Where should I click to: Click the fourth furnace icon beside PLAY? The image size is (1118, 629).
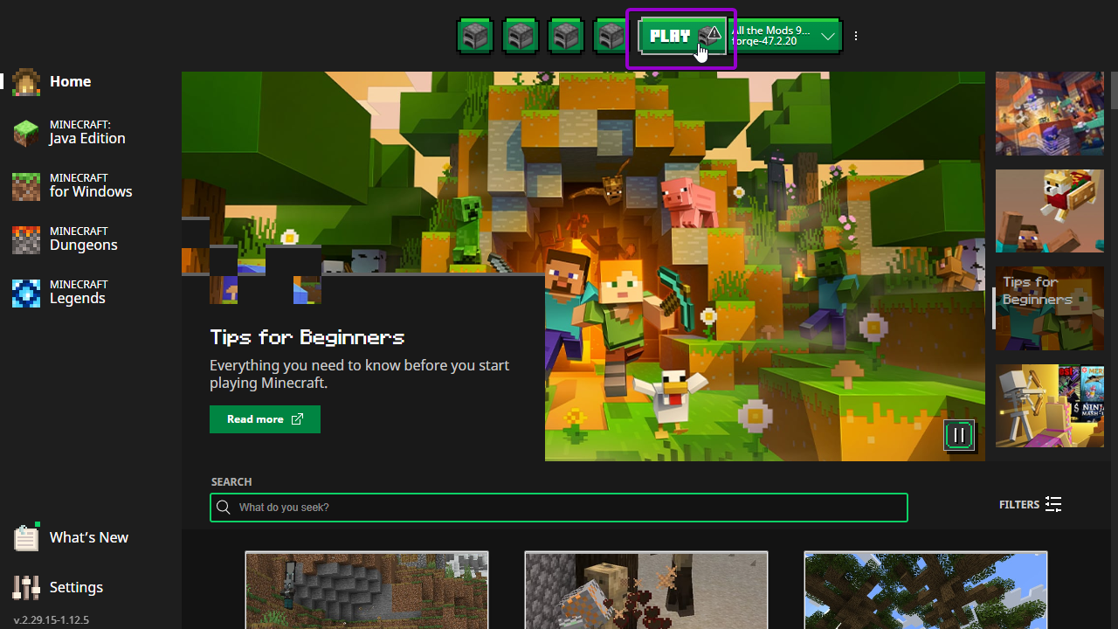pyautogui.click(x=611, y=37)
